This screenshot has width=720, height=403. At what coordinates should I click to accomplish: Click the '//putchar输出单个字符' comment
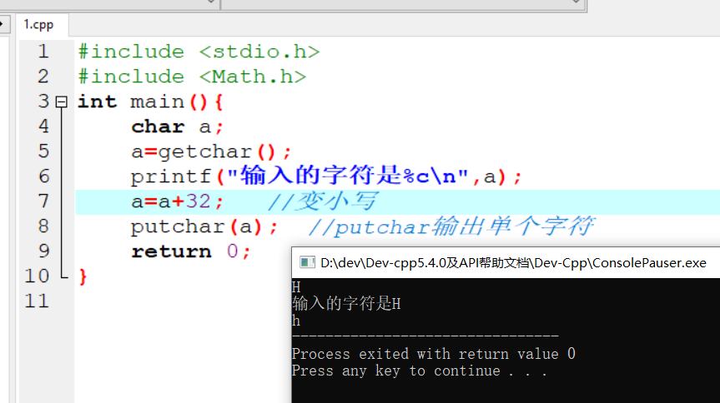coord(451,226)
